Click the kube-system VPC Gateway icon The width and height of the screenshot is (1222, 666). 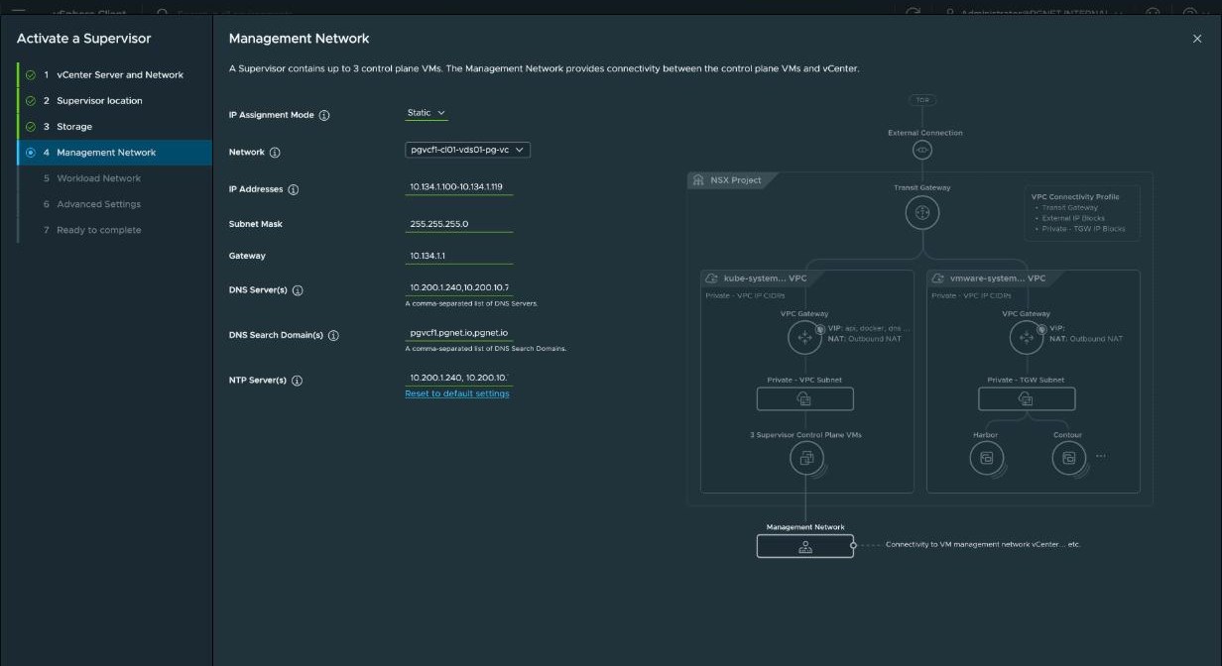pyautogui.click(x=804, y=337)
